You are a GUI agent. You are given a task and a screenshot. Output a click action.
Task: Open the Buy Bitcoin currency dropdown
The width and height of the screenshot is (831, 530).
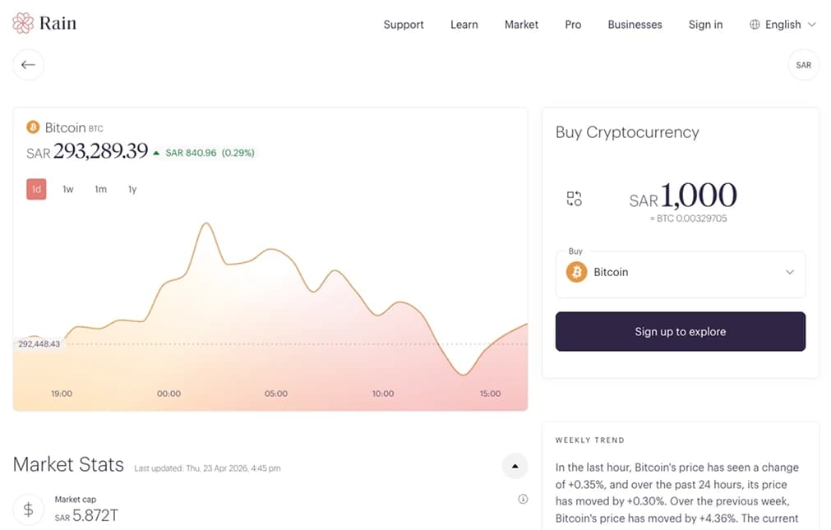(x=680, y=272)
